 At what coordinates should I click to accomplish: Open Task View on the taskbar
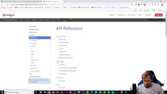click(36, 92)
